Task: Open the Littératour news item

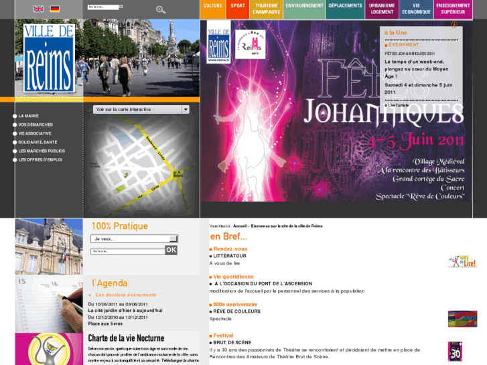Action: point(230,256)
